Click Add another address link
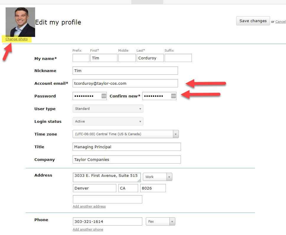This screenshot has height=235, width=286. click(89, 206)
